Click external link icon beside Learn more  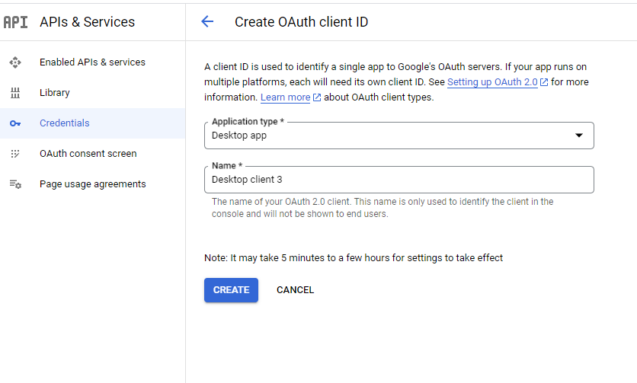point(317,97)
